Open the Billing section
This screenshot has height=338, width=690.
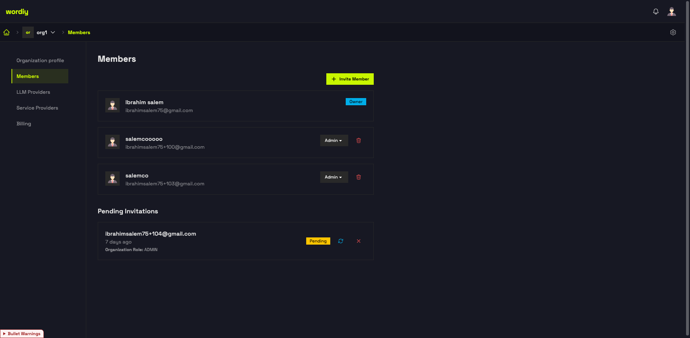24,124
